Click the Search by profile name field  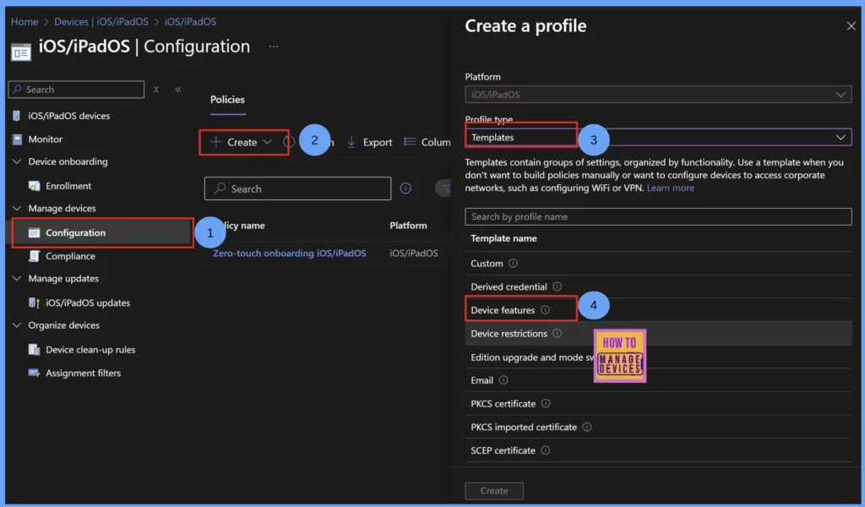658,216
